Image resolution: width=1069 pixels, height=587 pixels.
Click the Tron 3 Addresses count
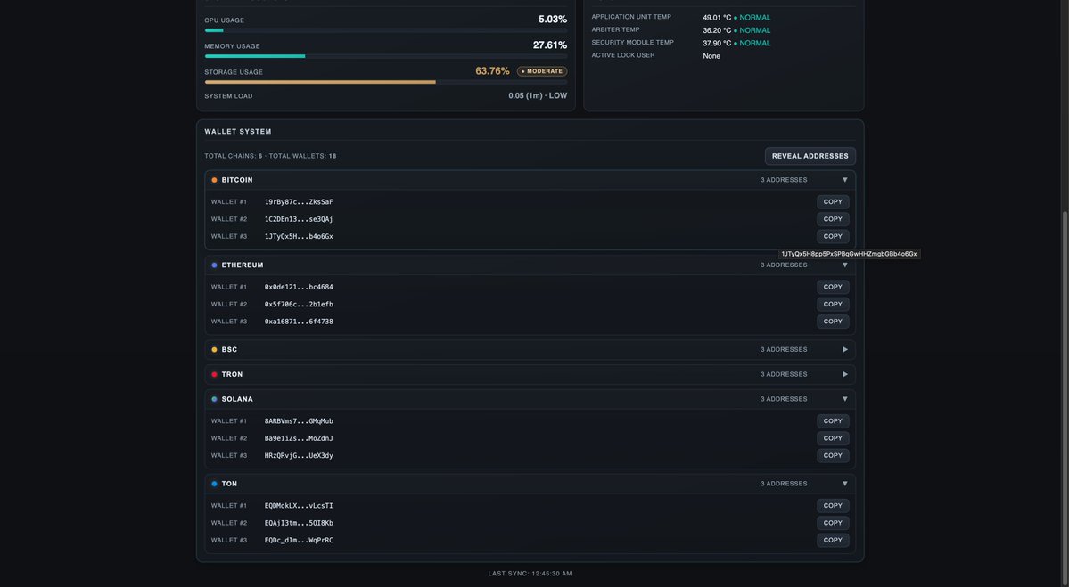tap(784, 374)
